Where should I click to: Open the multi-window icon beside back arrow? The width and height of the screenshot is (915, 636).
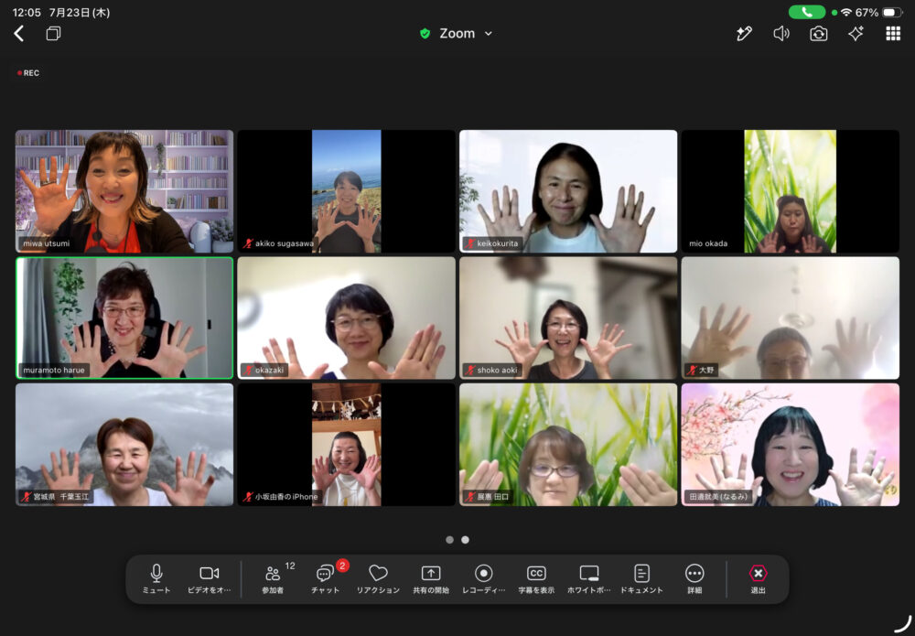[x=53, y=34]
